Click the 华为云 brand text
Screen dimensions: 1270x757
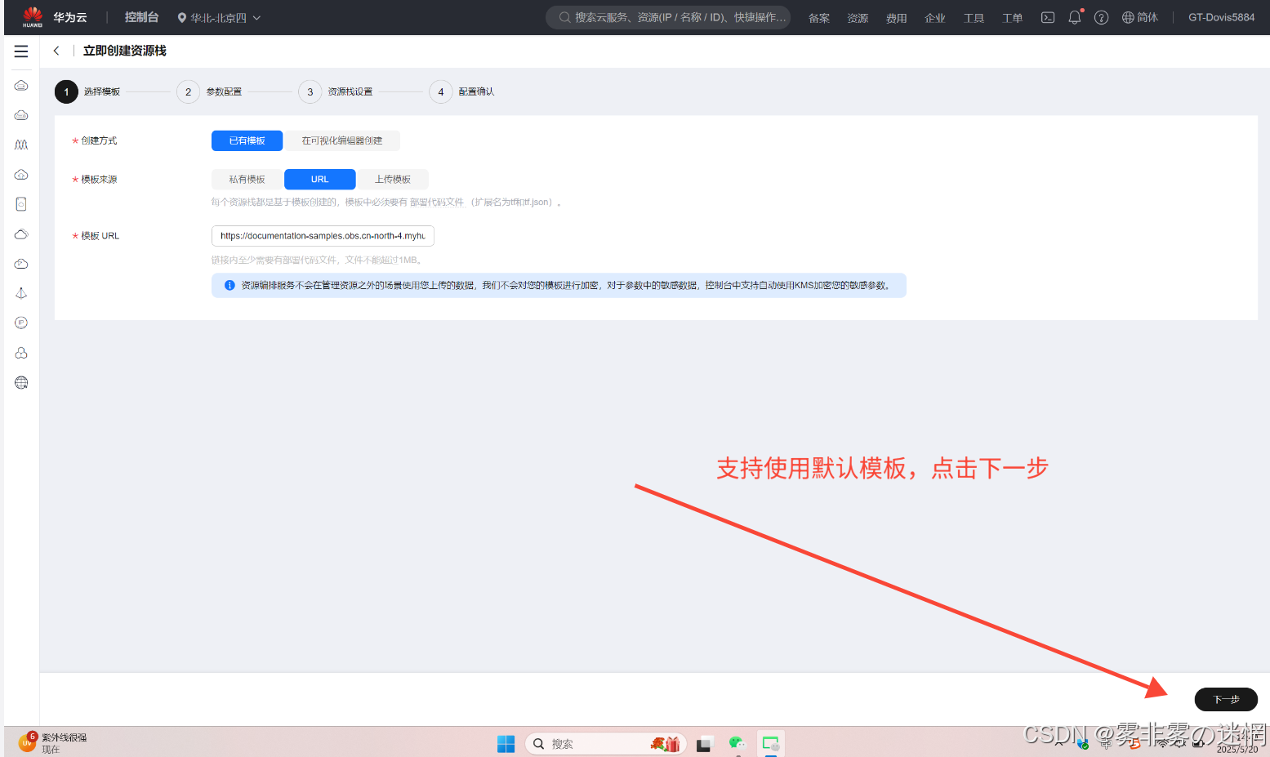click(x=70, y=17)
